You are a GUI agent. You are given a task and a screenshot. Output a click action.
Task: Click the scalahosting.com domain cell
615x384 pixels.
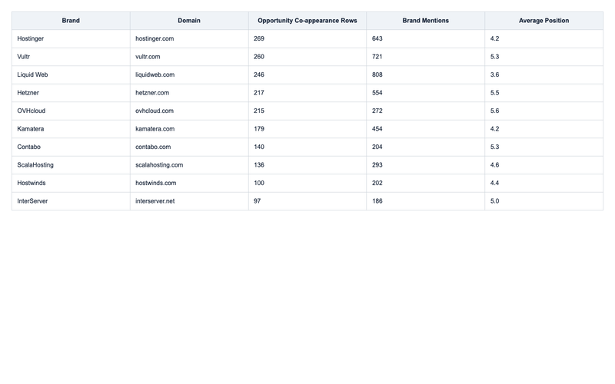tap(189, 165)
